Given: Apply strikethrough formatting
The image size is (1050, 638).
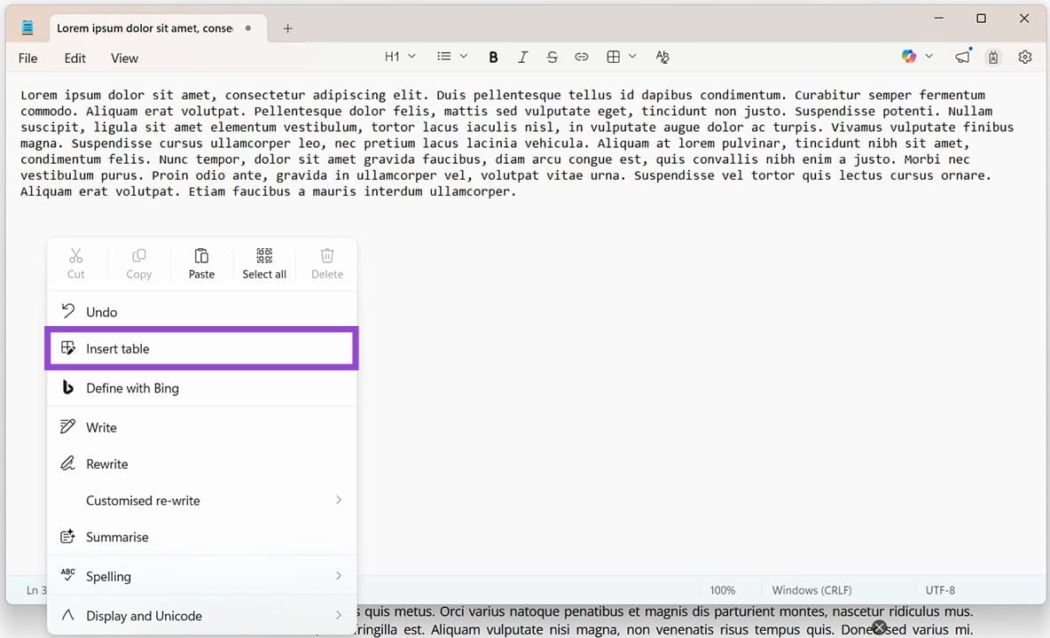Looking at the screenshot, I should [552, 56].
